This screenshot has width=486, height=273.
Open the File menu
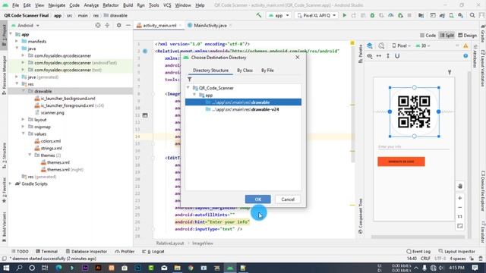tap(15, 5)
